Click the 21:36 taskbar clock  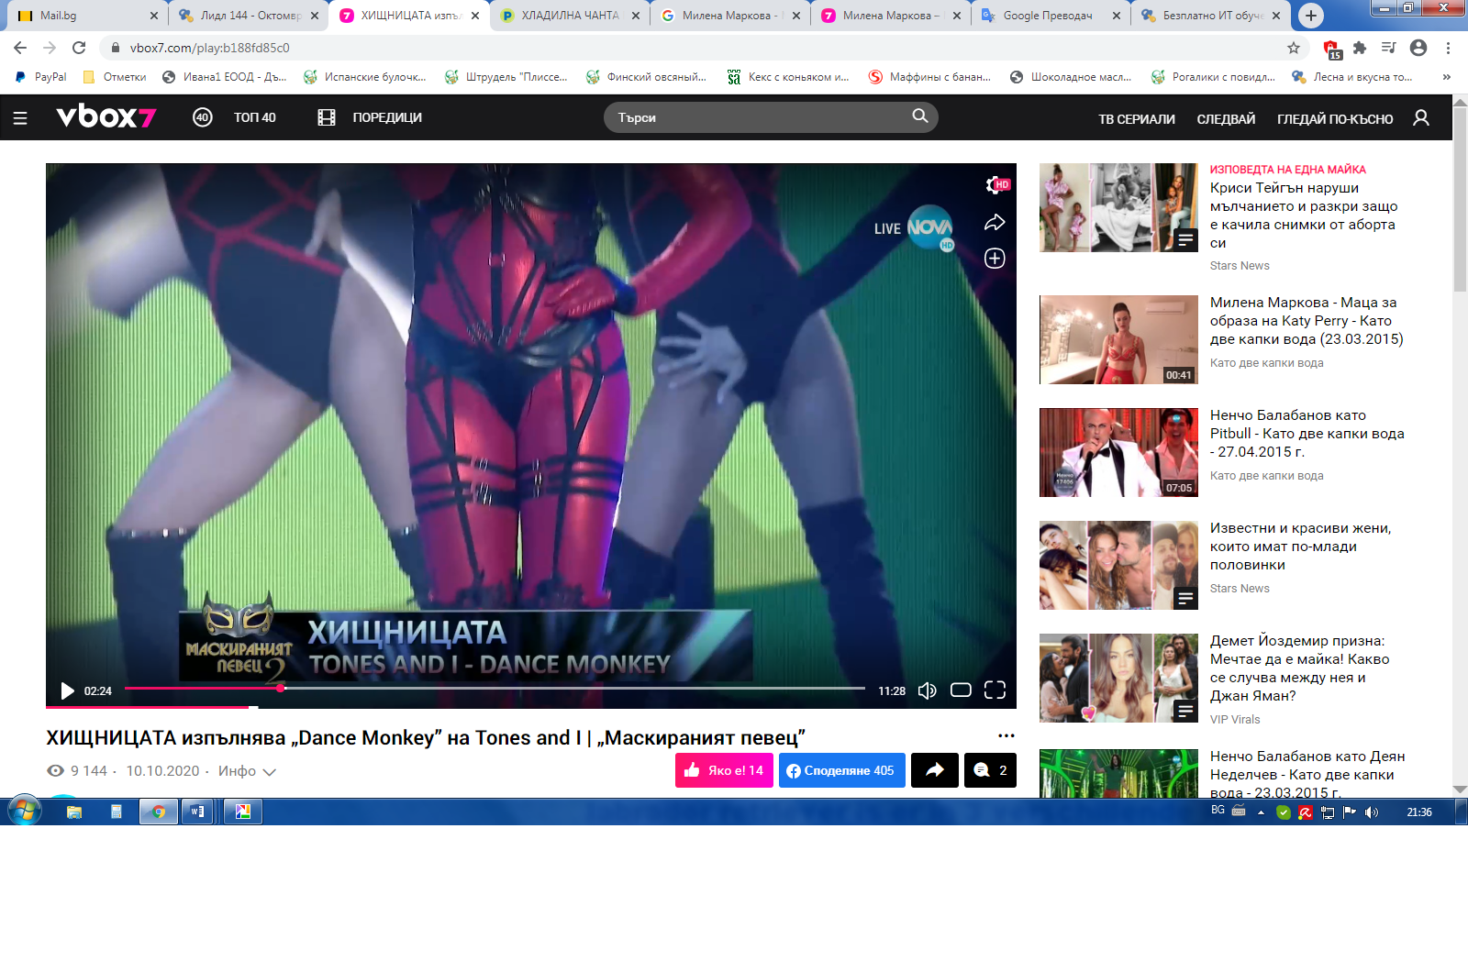pos(1419,812)
